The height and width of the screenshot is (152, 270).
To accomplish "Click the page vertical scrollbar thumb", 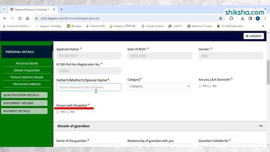I will [x=268, y=72].
